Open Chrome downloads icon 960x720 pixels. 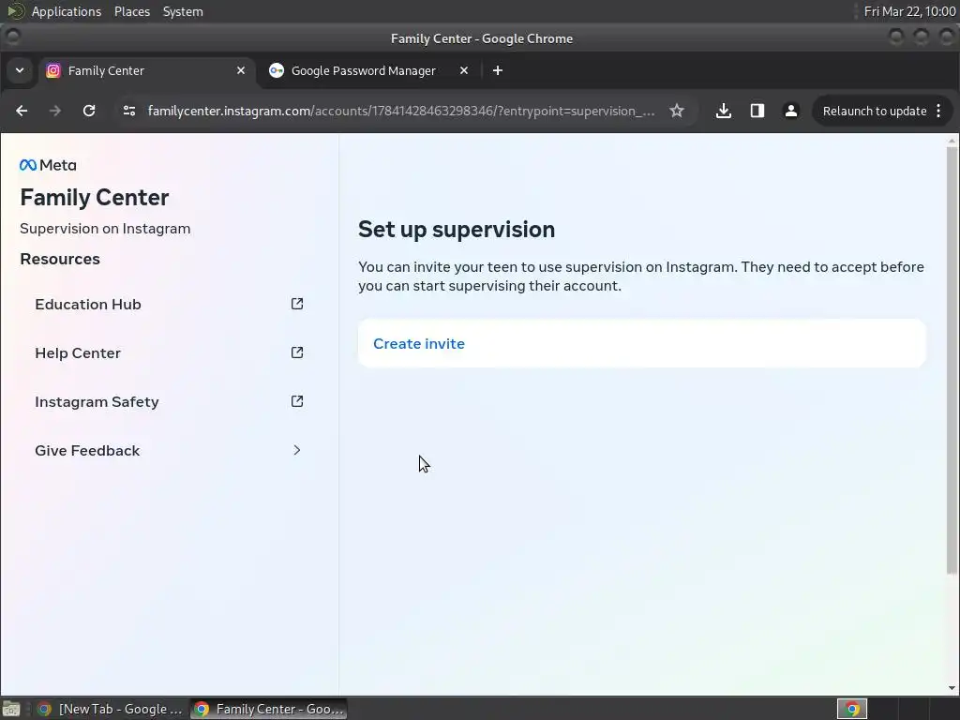[724, 111]
